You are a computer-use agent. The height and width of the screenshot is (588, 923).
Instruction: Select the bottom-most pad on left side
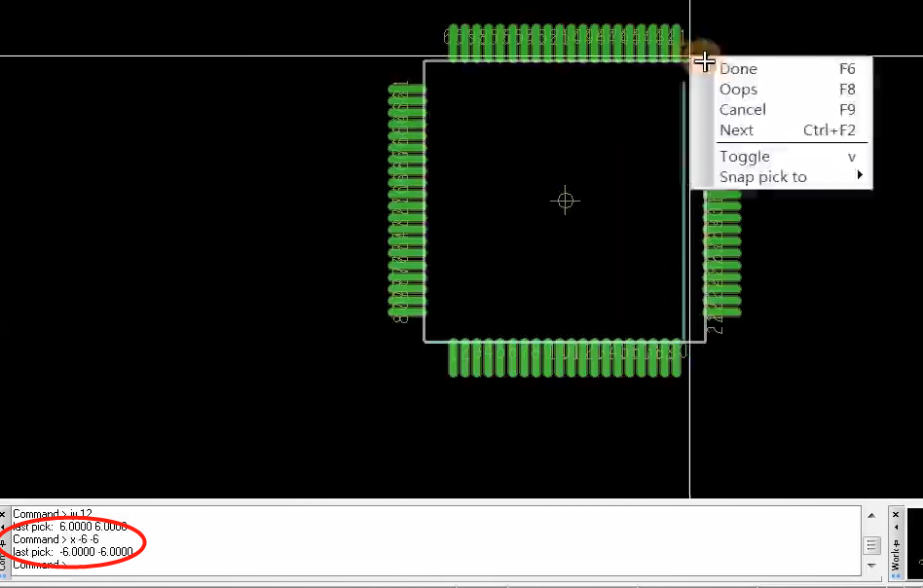point(407,313)
